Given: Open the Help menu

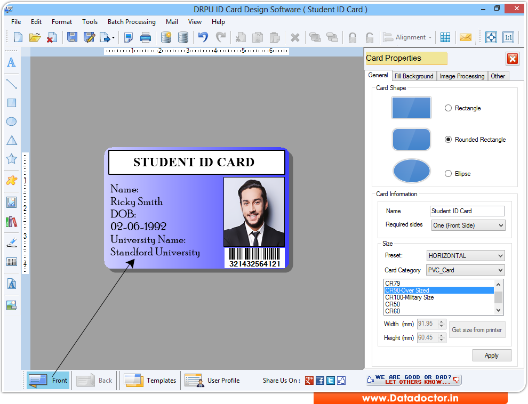Looking at the screenshot, I should (218, 21).
